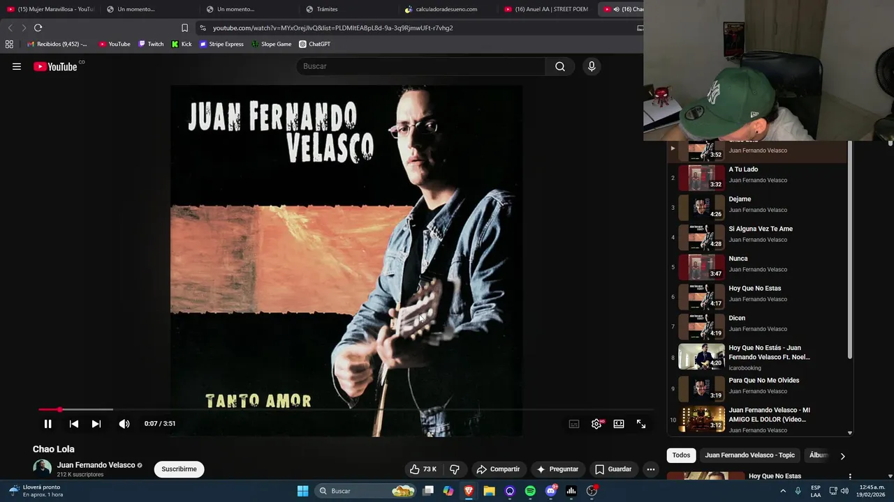
Task: Bookmark this page icon in address bar
Action: pos(184,28)
